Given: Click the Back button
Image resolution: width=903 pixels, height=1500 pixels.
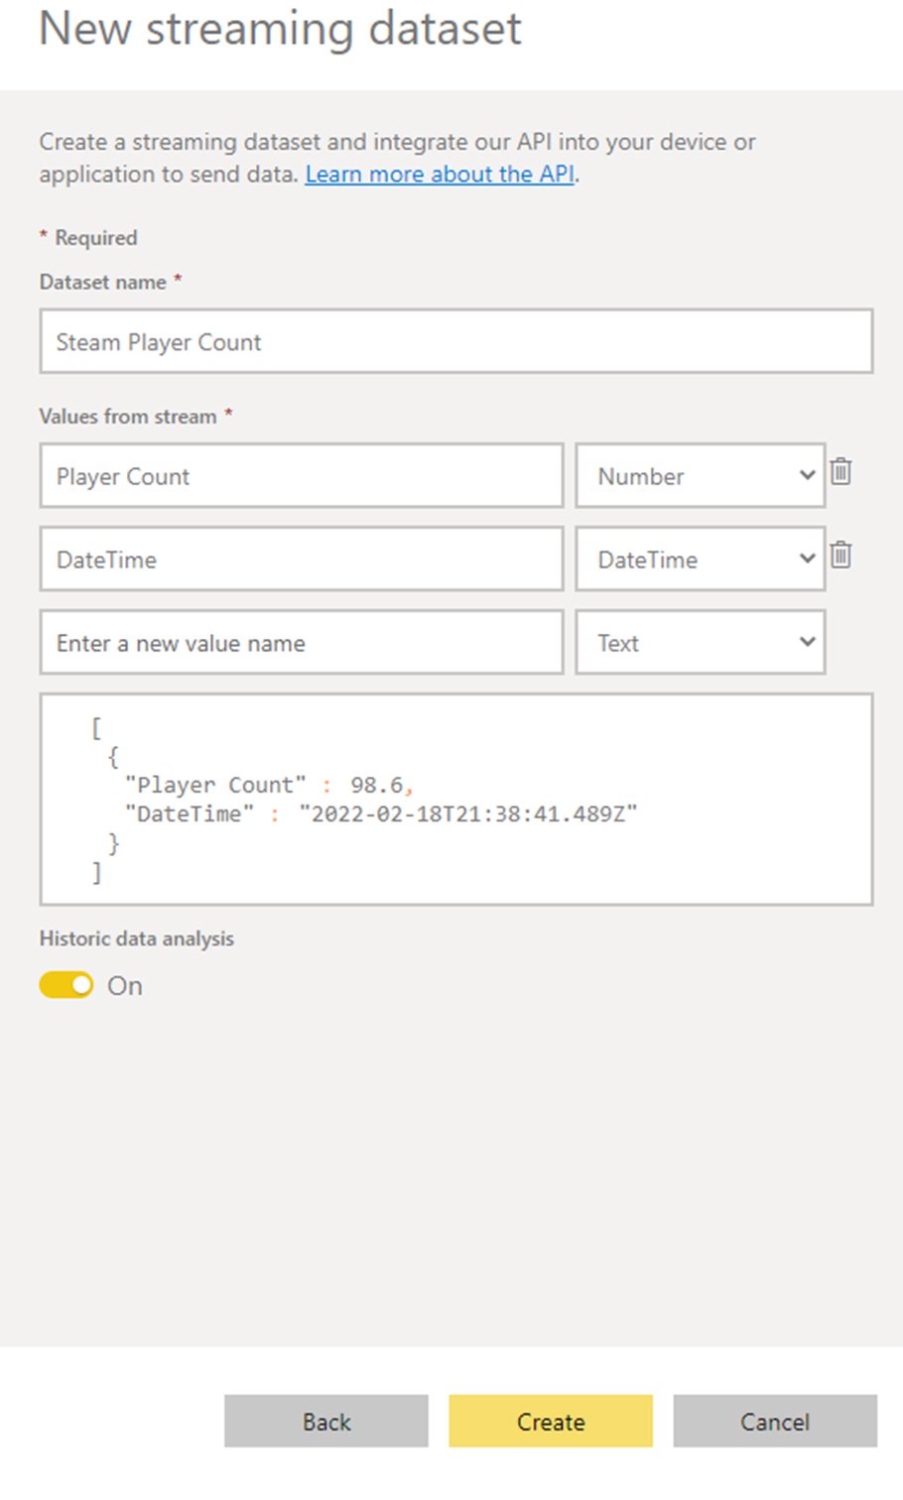Looking at the screenshot, I should (x=325, y=1422).
